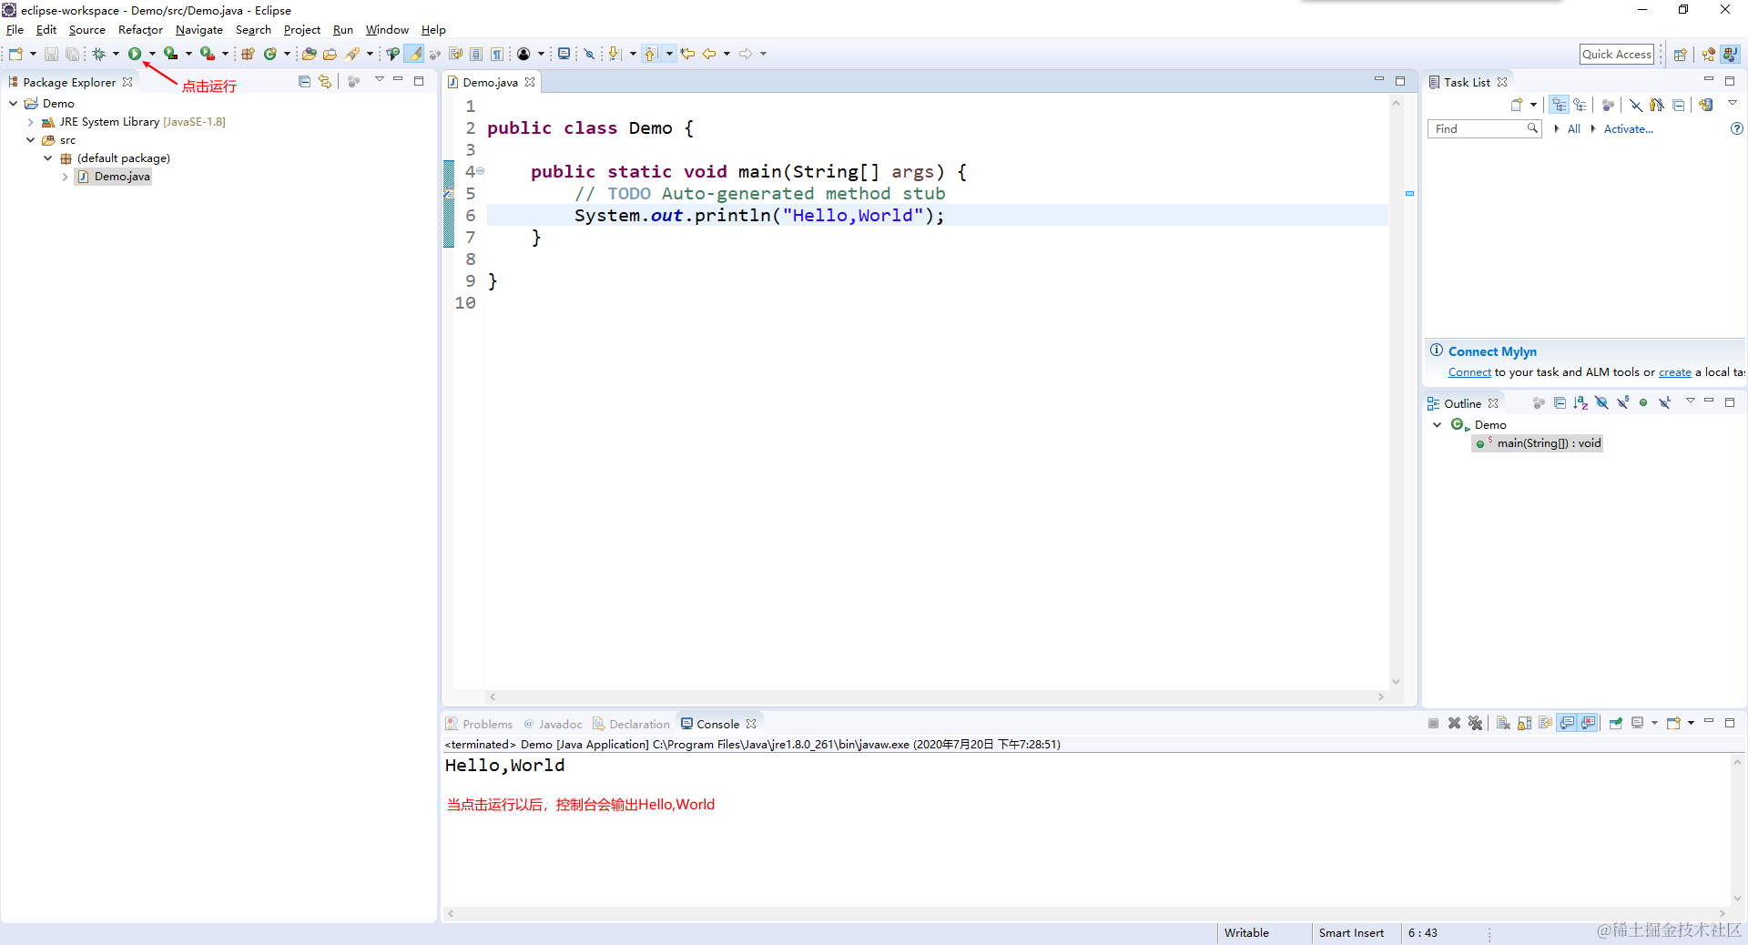Collapse all in the Task List

pyautogui.click(x=1679, y=105)
